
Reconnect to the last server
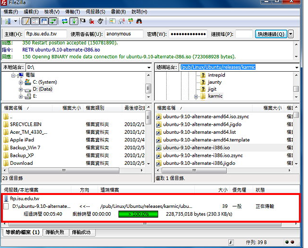click(x=100, y=21)
